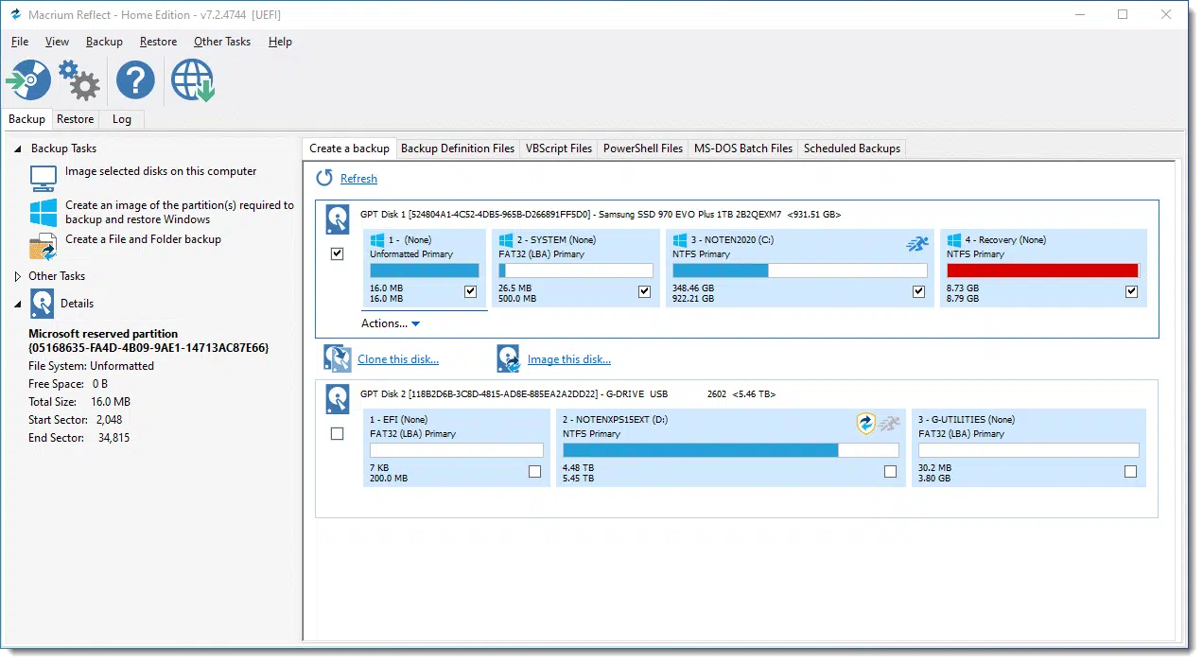Uncheck the NOTEN2020 (C:) partition checkbox
The image size is (1203, 663).
click(918, 292)
